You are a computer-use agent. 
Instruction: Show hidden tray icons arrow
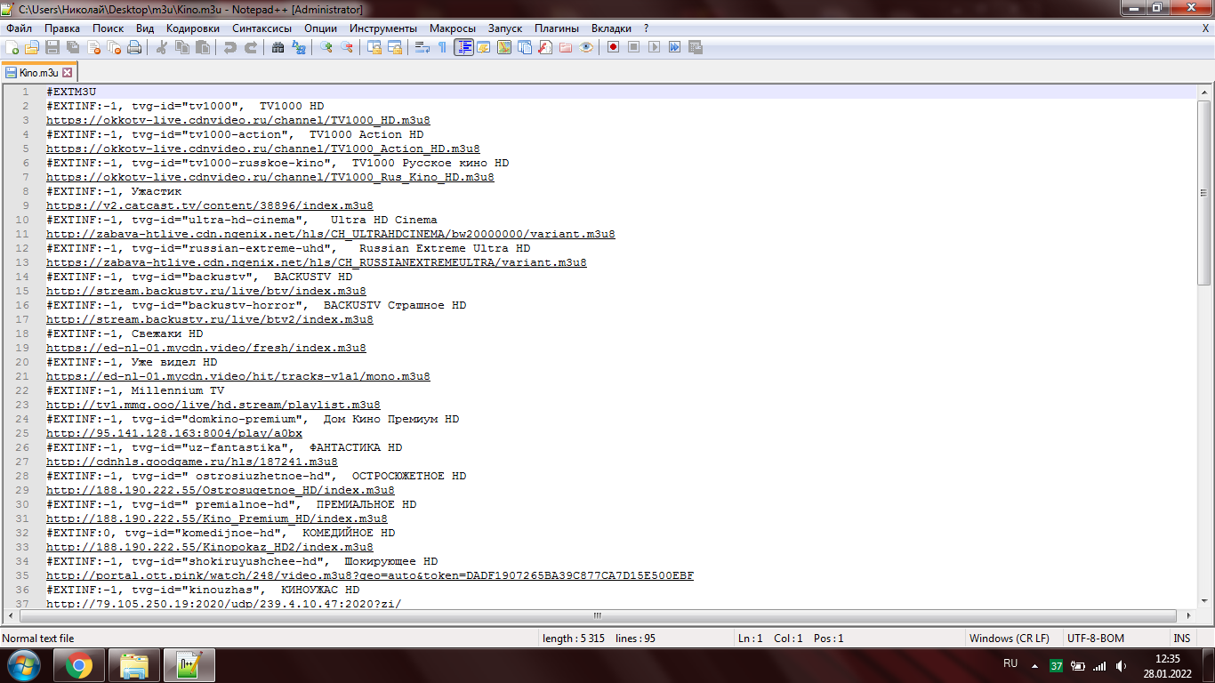pyautogui.click(x=1034, y=664)
